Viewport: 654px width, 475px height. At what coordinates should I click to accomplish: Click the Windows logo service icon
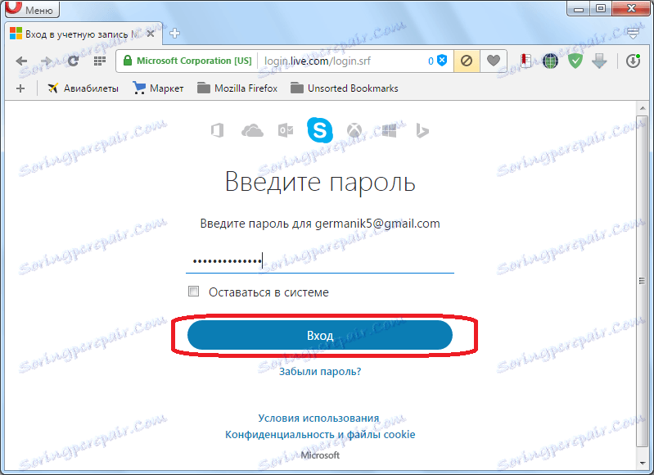coord(389,131)
